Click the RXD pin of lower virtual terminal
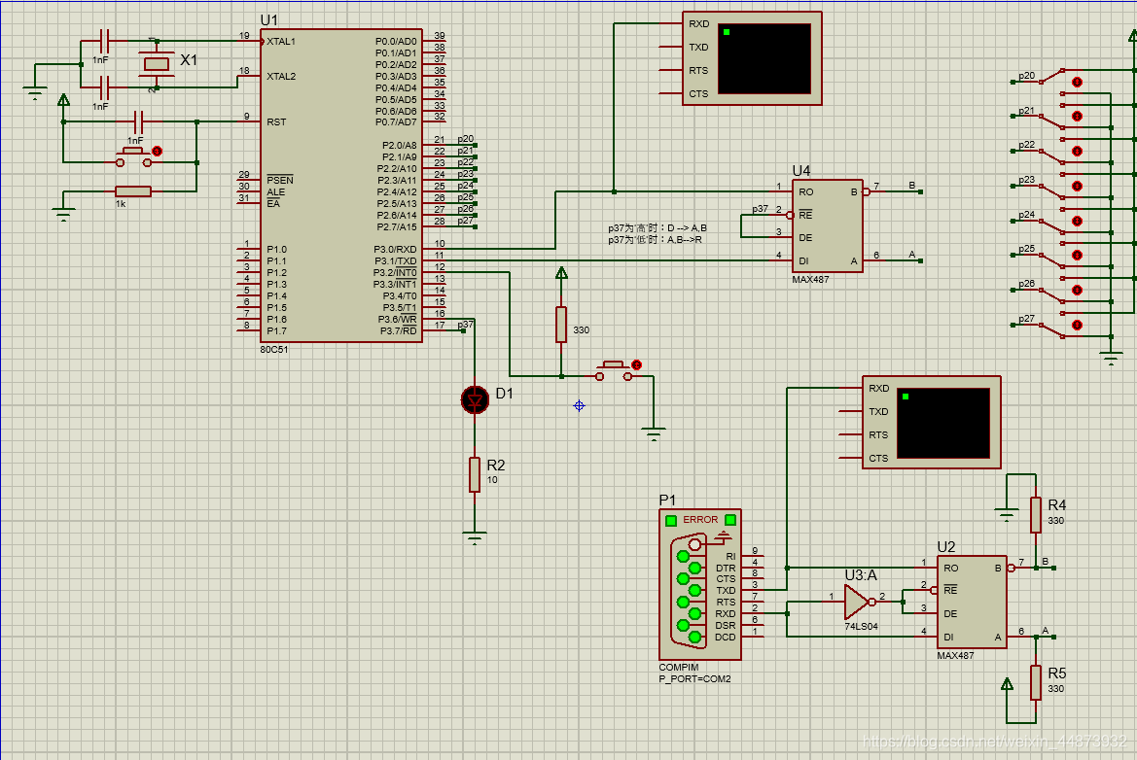The height and width of the screenshot is (760, 1137). pyautogui.click(x=851, y=389)
